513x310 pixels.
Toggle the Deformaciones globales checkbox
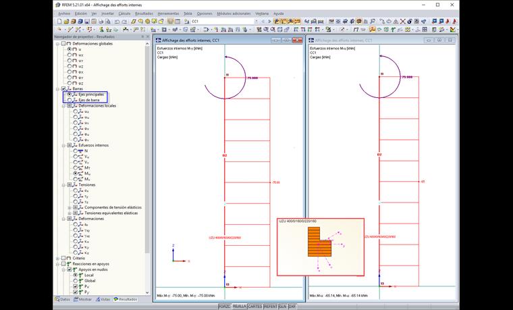tap(63, 43)
